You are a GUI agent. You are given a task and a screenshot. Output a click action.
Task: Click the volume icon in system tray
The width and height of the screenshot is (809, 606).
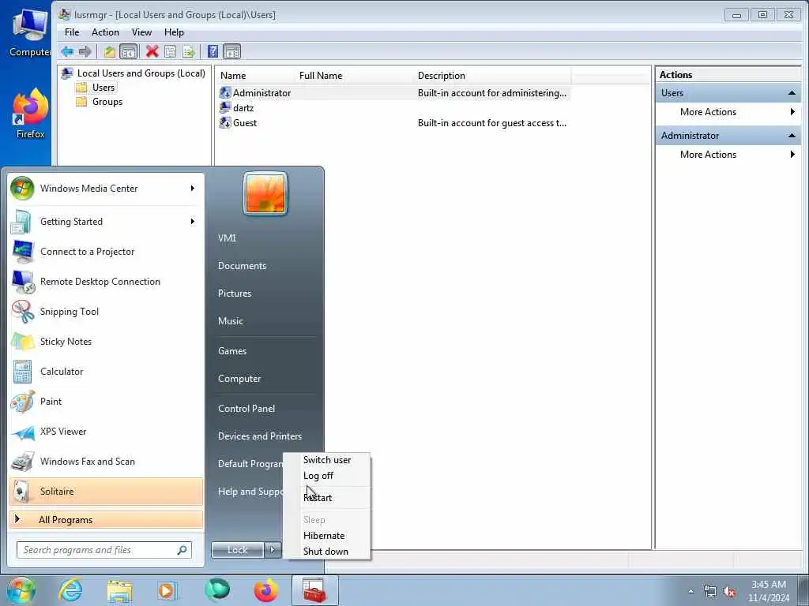[x=729, y=592]
